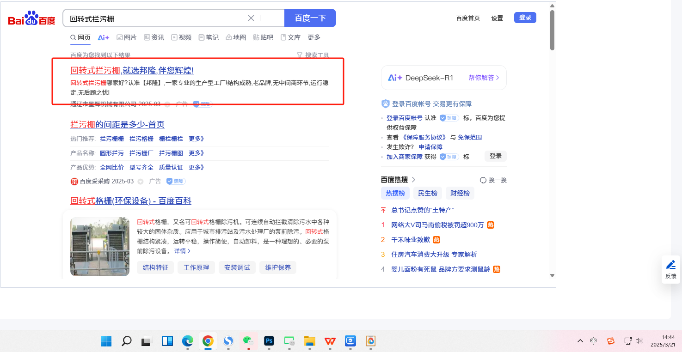Click the 回转式格栅 equipment thumbnail image
This screenshot has width=682, height=352.
click(x=100, y=246)
